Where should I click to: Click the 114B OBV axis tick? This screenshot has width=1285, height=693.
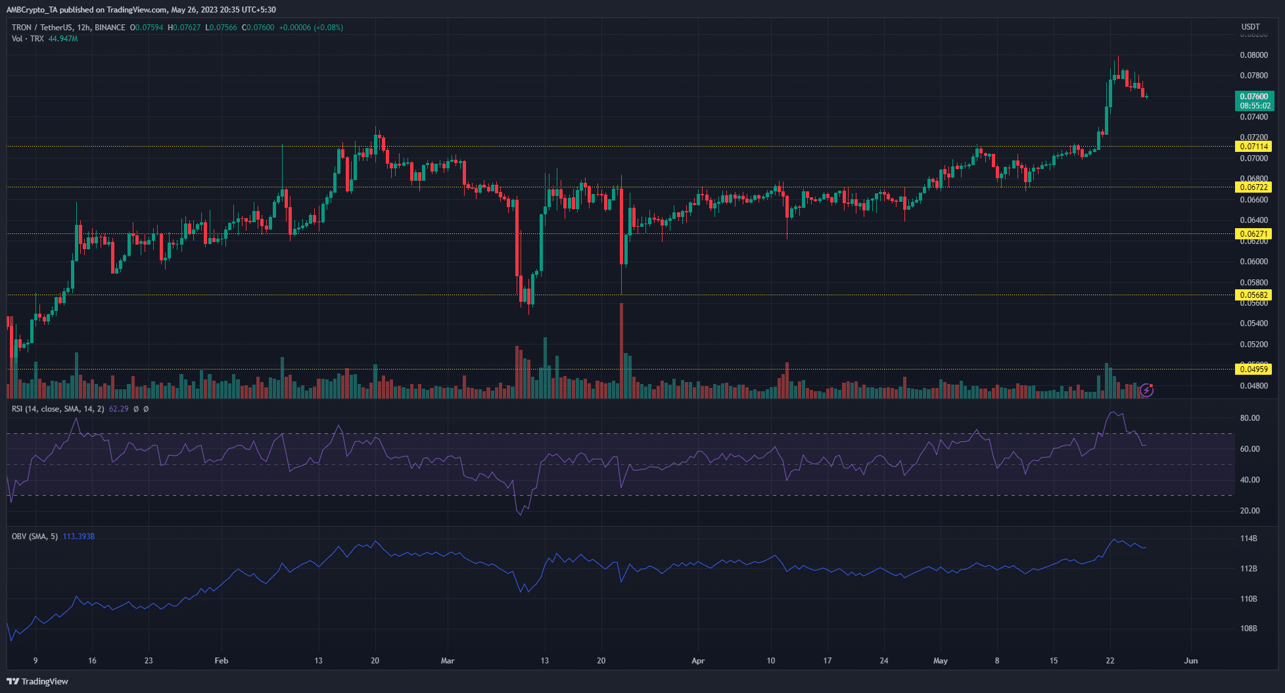pyautogui.click(x=1248, y=538)
